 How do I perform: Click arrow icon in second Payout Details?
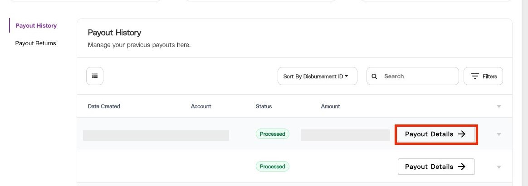tap(462, 167)
